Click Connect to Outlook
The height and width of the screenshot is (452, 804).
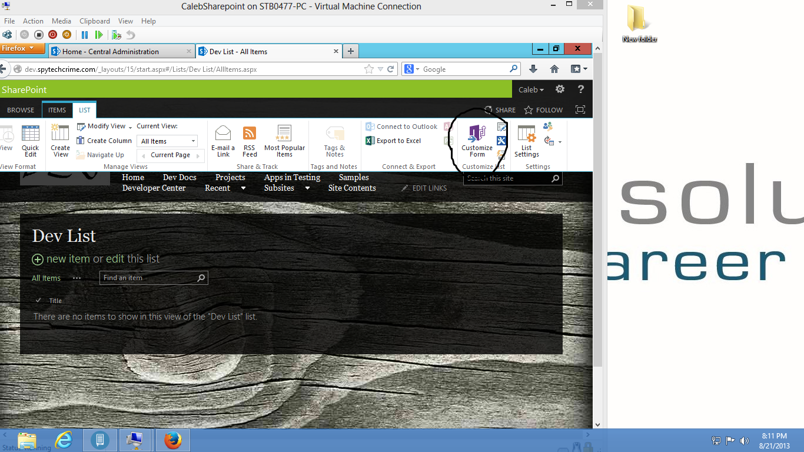point(401,127)
